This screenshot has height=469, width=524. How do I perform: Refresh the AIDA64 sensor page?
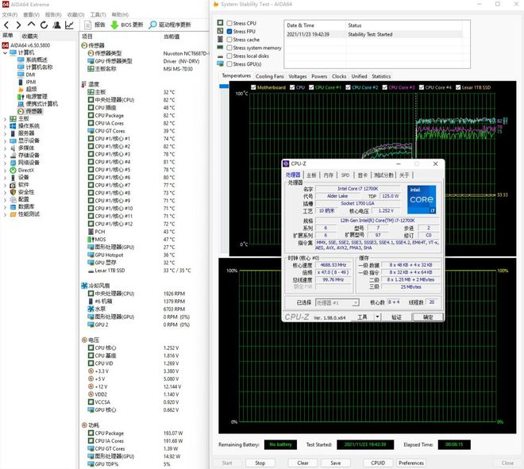(44, 25)
